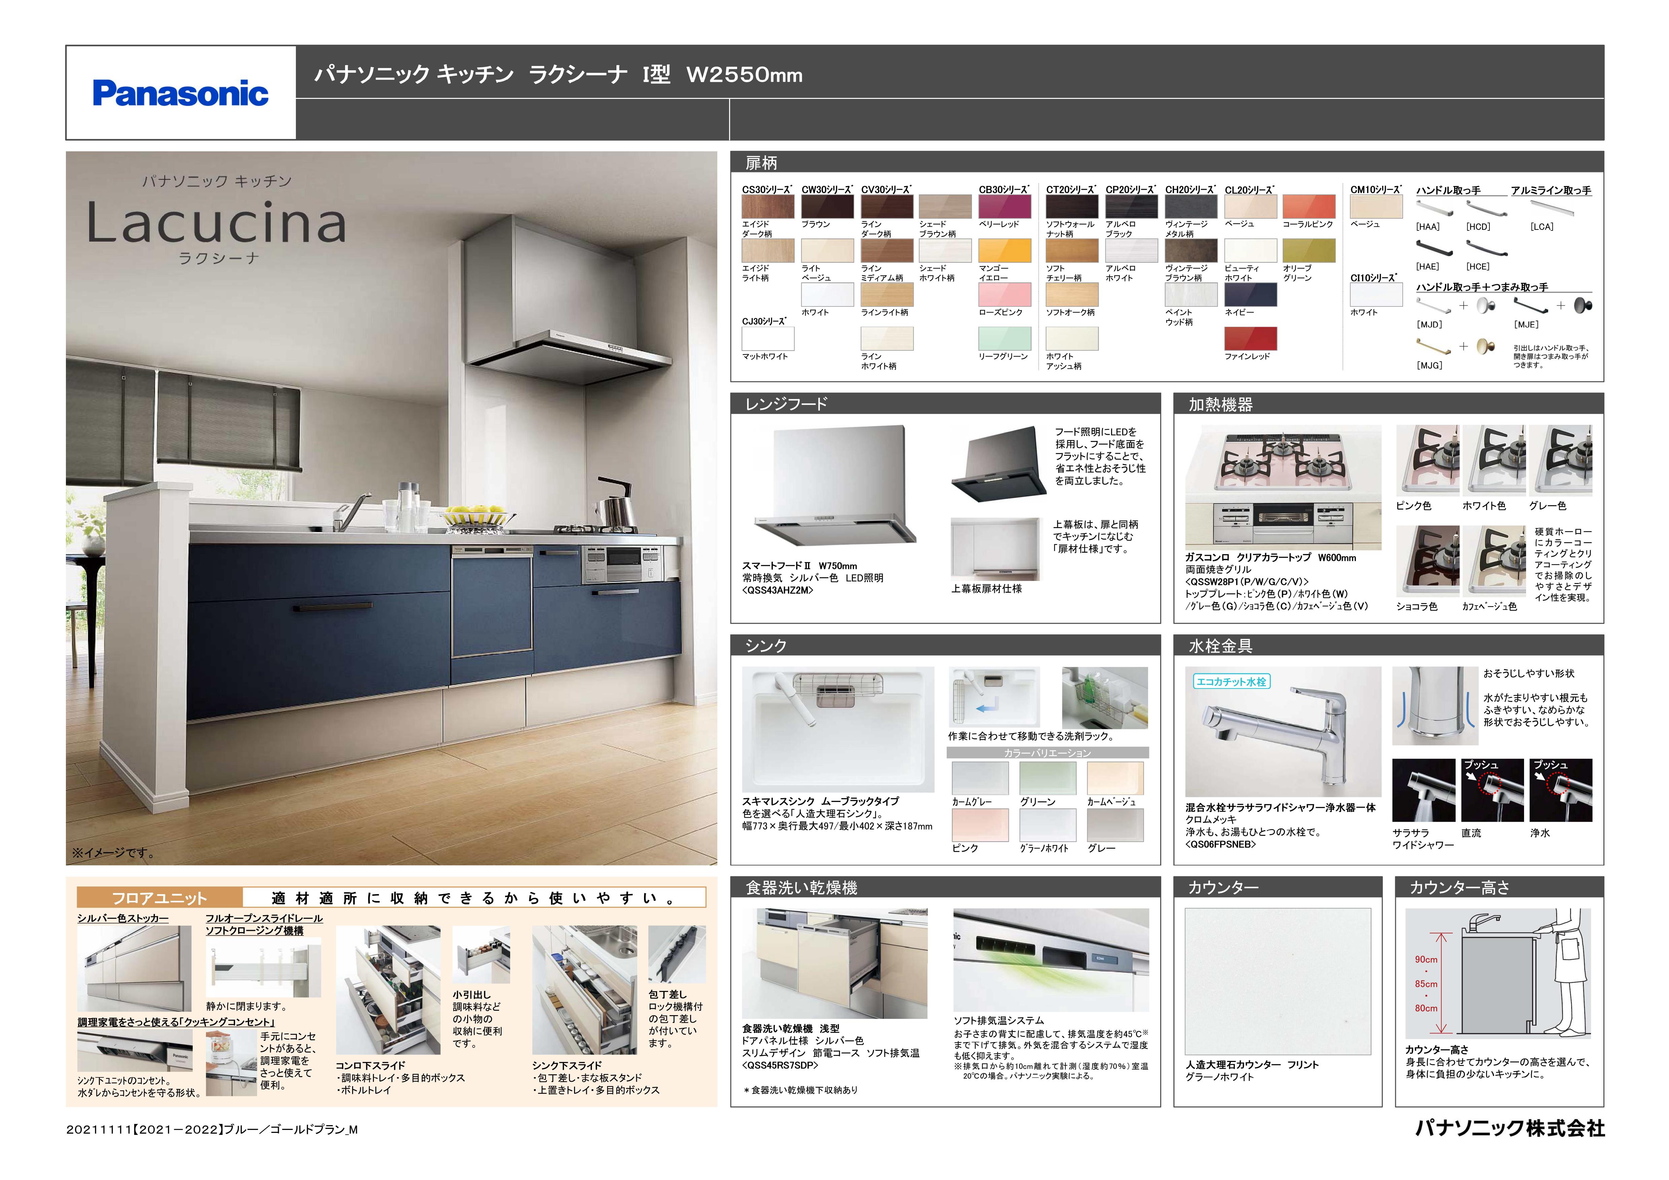The height and width of the screenshot is (1180, 1669).
Task: Pick the コーラルピンク door swatch
Action: point(1309,207)
